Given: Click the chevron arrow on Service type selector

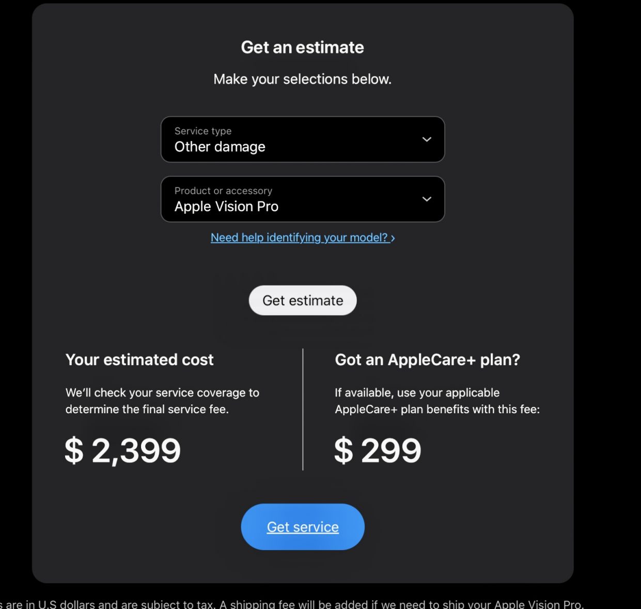Looking at the screenshot, I should click(x=427, y=139).
